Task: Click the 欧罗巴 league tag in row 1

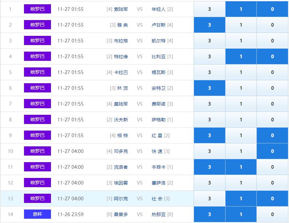Action: [x=37, y=9]
